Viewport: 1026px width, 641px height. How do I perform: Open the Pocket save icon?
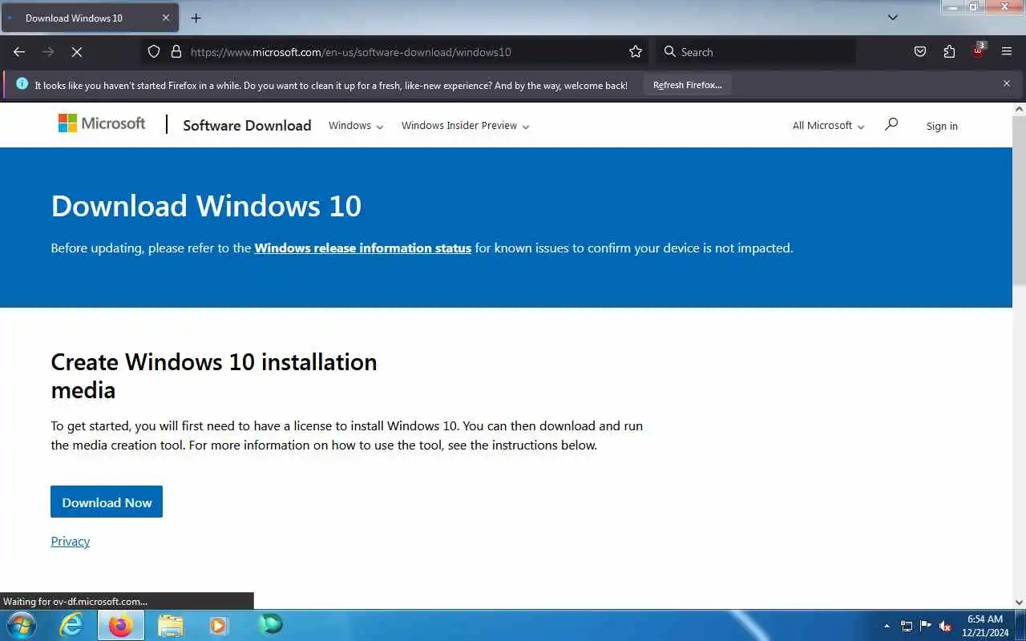tap(920, 52)
